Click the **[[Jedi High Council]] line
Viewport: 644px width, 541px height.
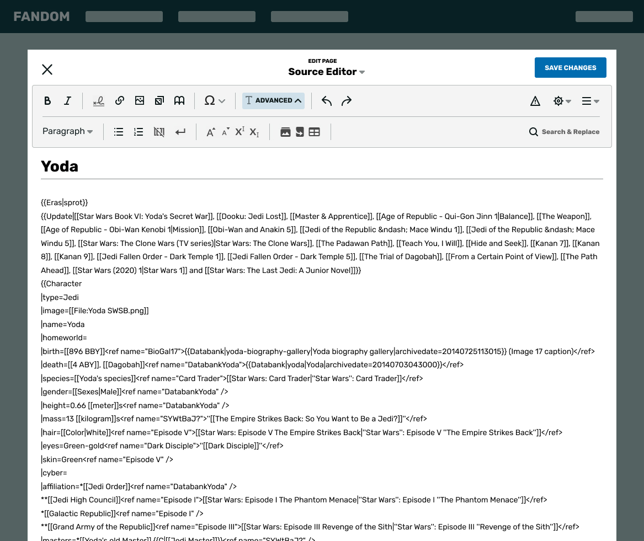tap(294, 500)
